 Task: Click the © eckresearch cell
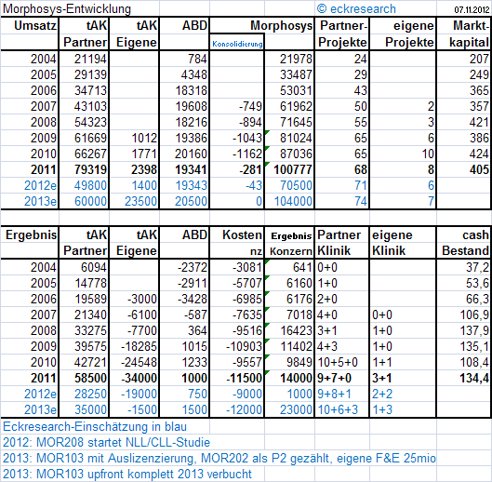[356, 8]
